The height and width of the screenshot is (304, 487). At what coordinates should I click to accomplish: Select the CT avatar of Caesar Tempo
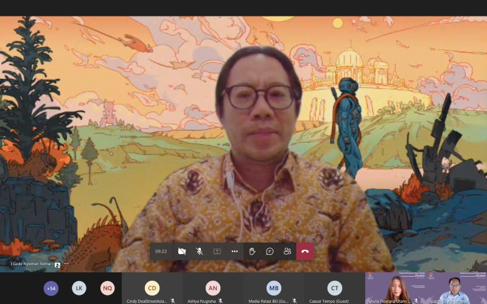click(335, 288)
